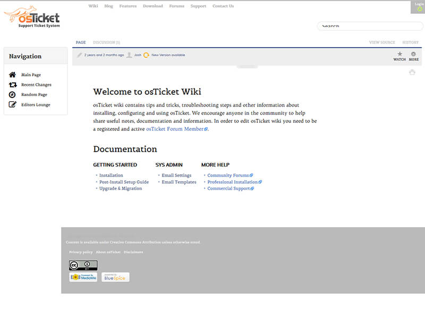Open Email Templates link
Image resolution: width=425 pixels, height=318 pixels.
coord(179,182)
